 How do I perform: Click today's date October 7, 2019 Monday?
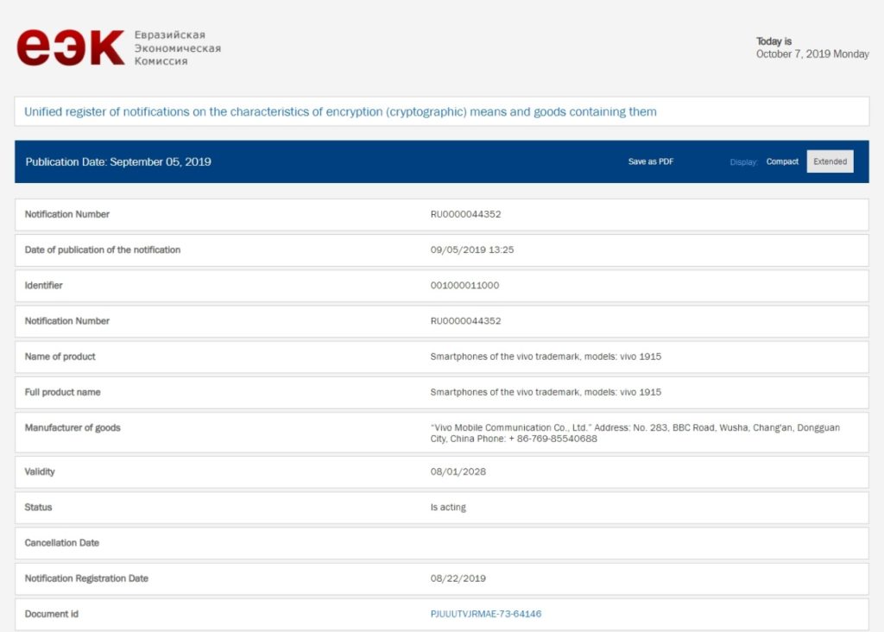[x=811, y=54]
